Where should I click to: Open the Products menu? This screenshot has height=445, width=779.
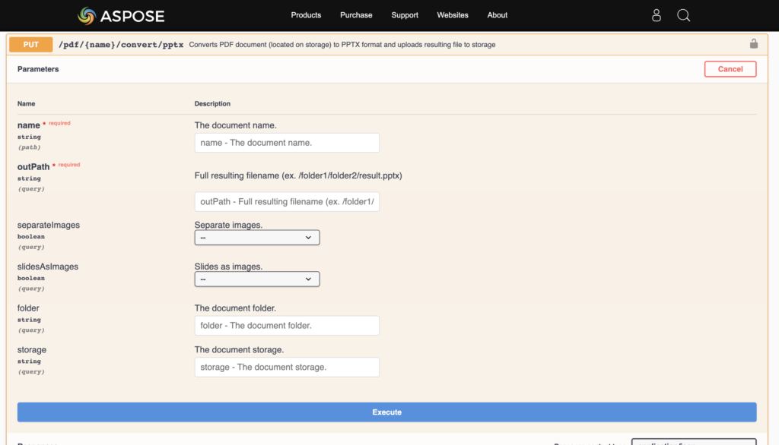coord(306,15)
